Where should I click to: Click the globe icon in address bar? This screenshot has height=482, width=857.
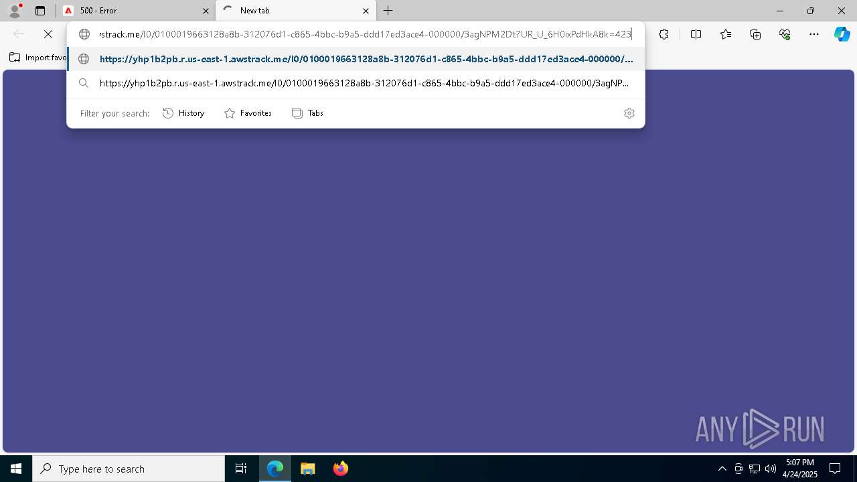click(x=84, y=34)
